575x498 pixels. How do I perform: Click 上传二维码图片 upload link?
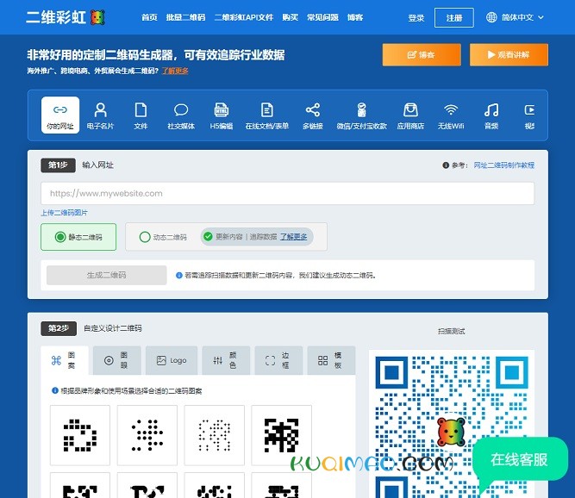coord(64,213)
